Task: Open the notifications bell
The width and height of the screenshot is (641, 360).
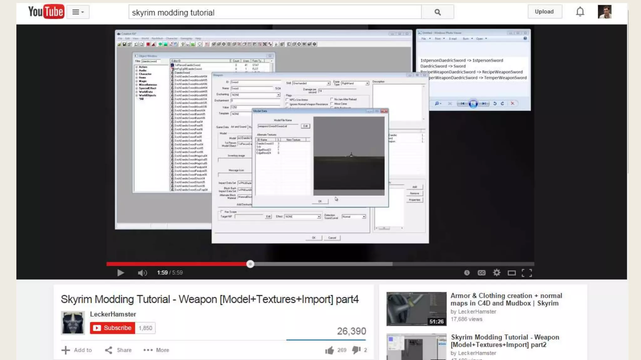Action: coord(580,12)
